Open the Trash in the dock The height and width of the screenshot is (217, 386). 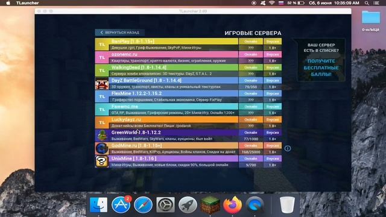[287, 205]
